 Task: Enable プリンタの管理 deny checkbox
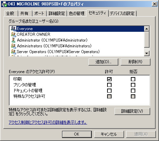point(133,85)
